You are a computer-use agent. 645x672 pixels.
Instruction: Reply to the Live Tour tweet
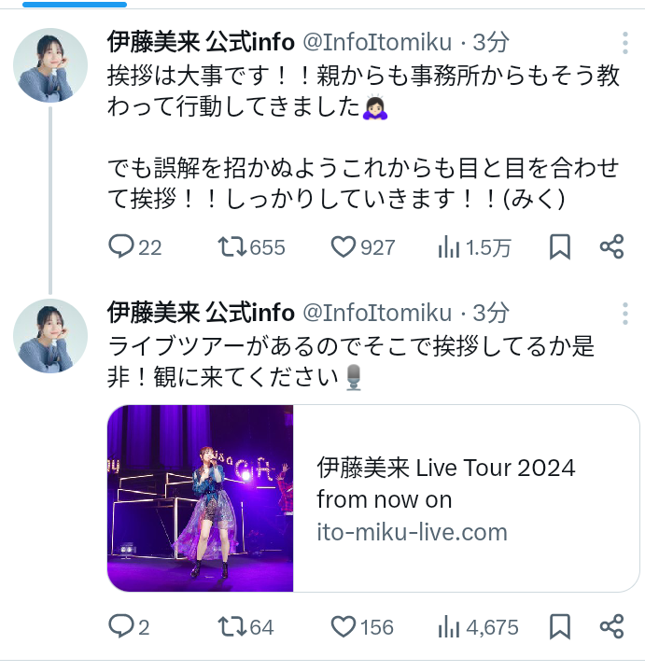click(122, 626)
